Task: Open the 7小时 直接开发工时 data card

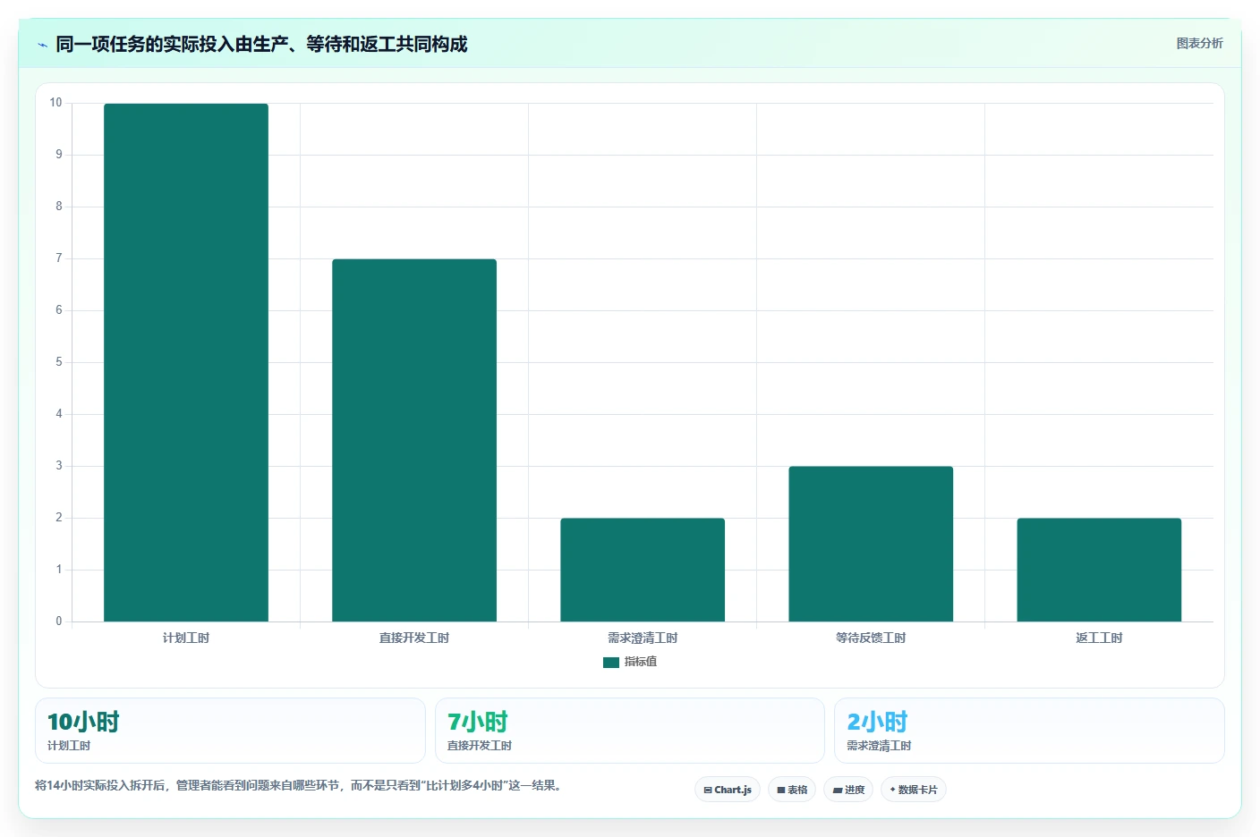Action: tap(630, 731)
